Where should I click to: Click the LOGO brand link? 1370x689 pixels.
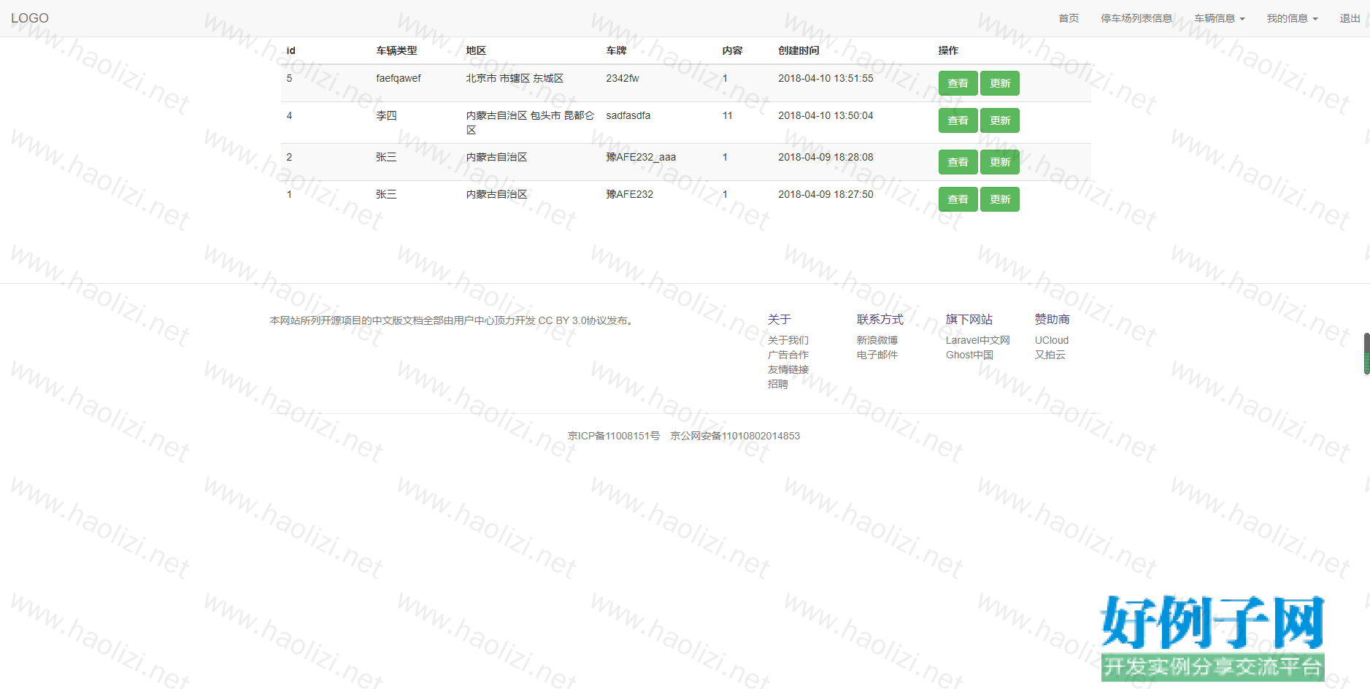click(x=30, y=18)
